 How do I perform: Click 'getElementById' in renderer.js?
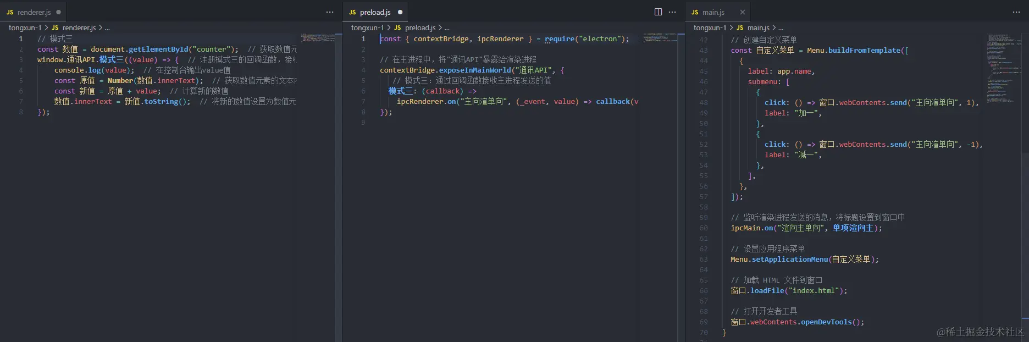coord(158,49)
